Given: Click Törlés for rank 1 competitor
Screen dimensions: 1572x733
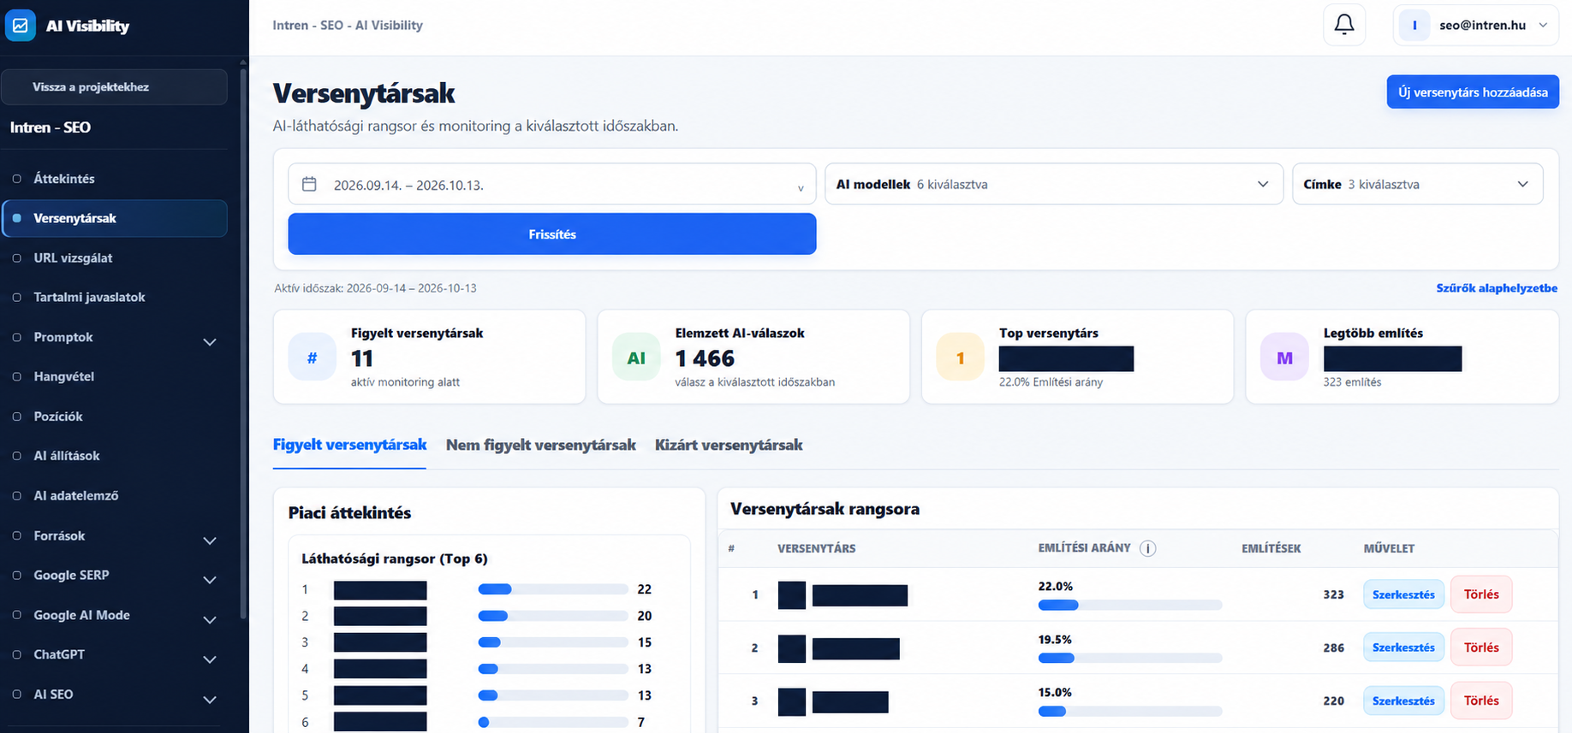Looking at the screenshot, I should pos(1481,594).
